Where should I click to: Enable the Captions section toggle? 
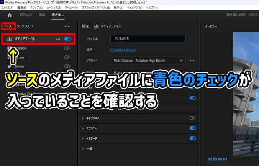[x=192, y=118]
